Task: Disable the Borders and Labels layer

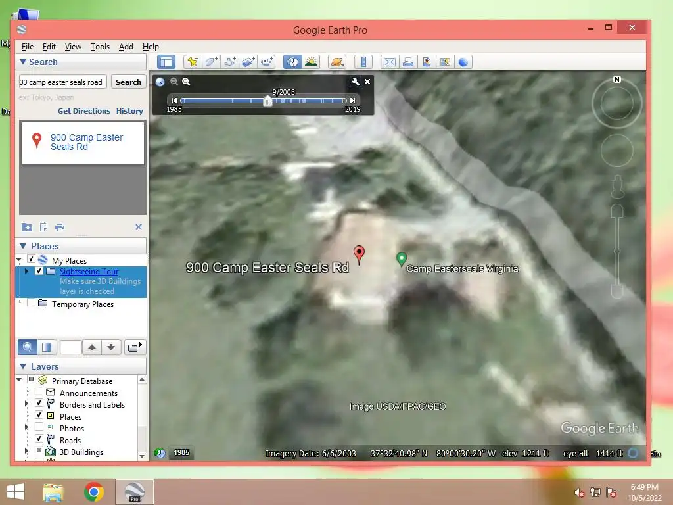Action: pyautogui.click(x=39, y=403)
